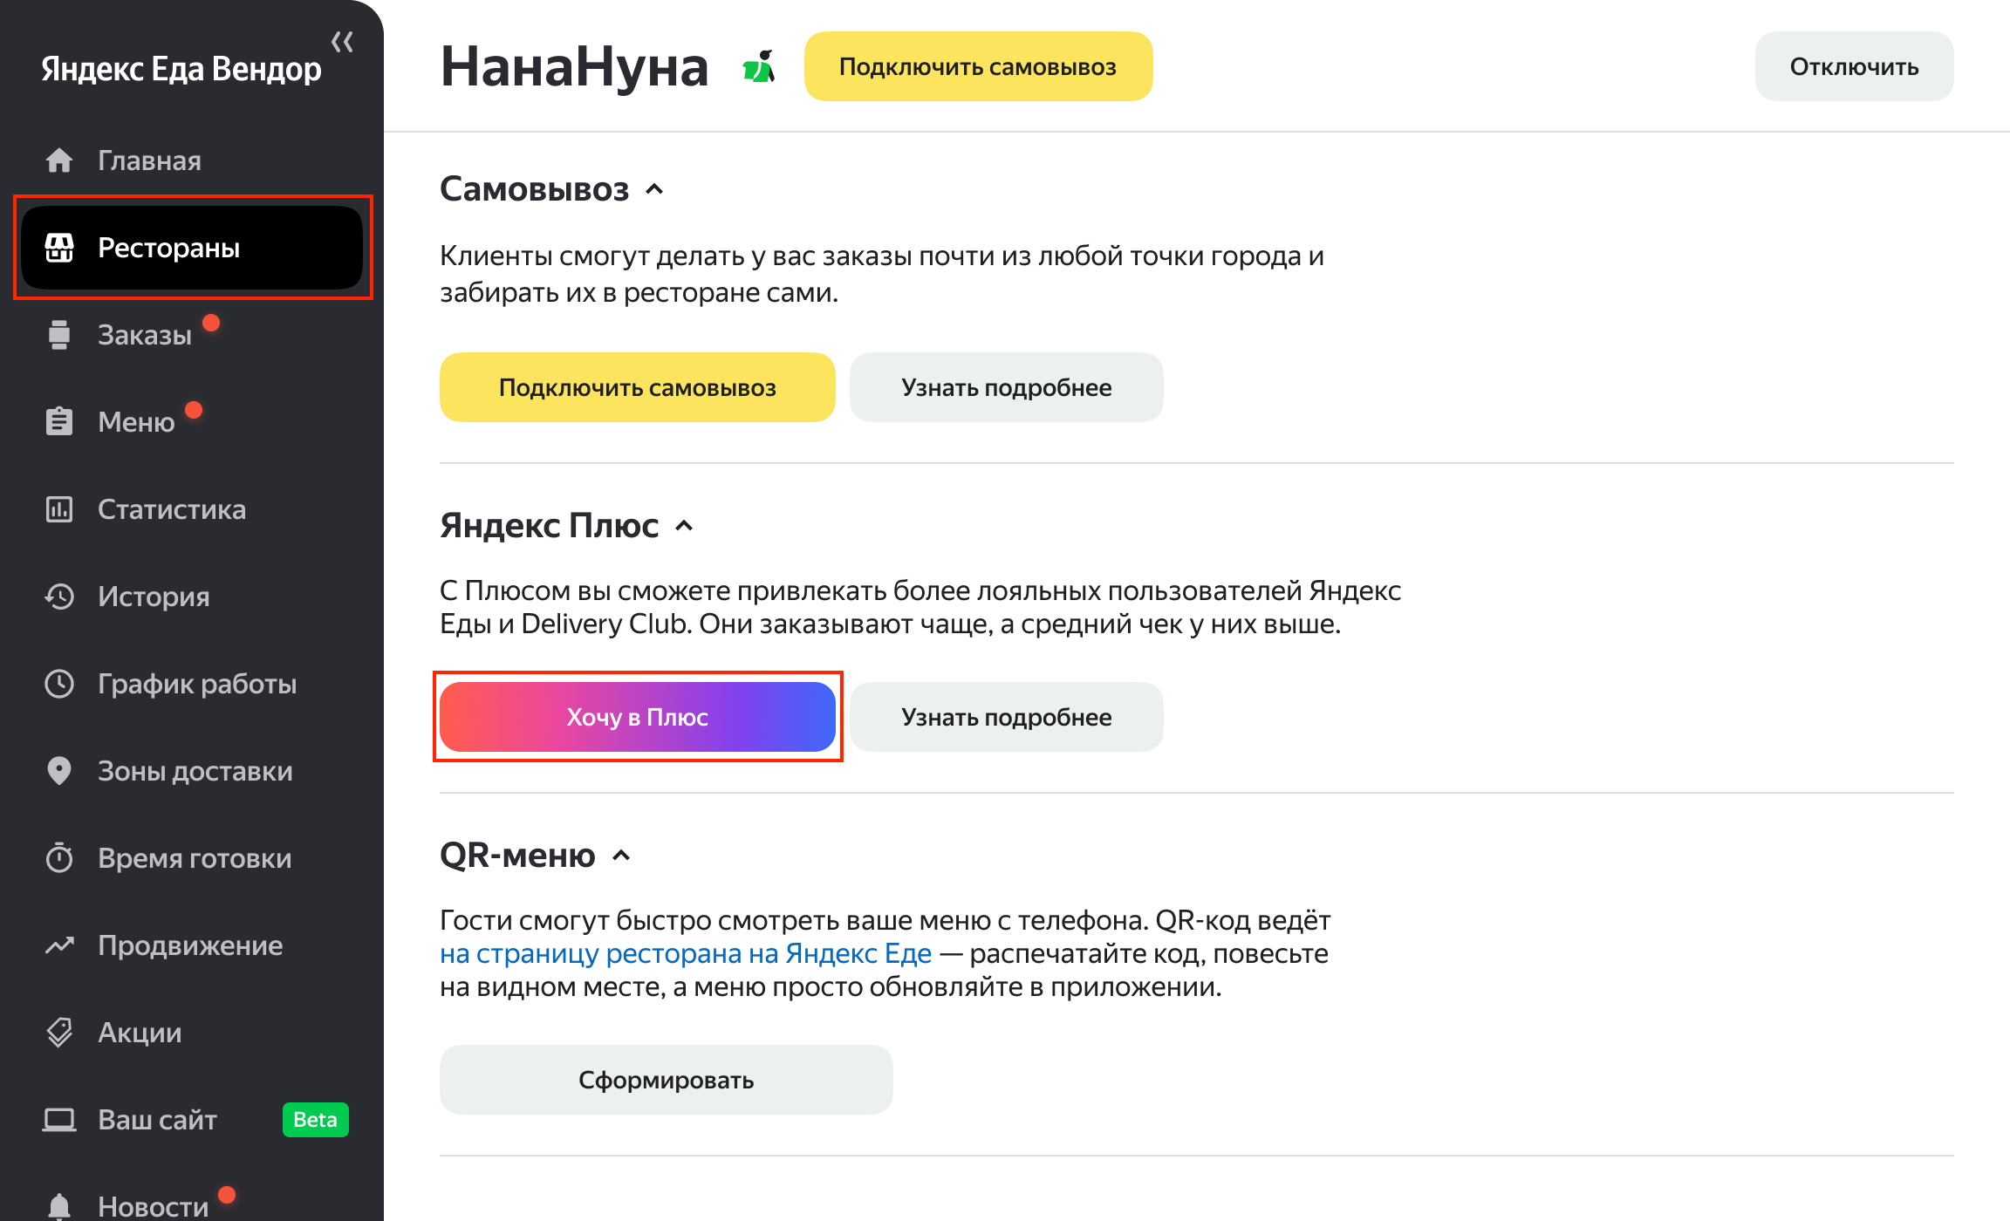The image size is (2010, 1221).
Task: Click the Отключить button
Action: coord(1854,66)
